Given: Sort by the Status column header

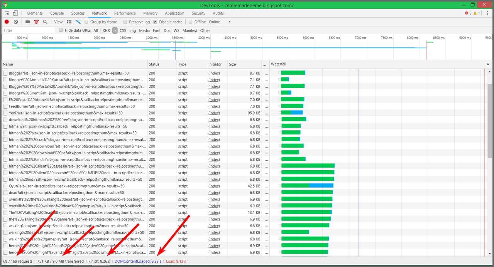Looking at the screenshot, I should [x=162, y=64].
